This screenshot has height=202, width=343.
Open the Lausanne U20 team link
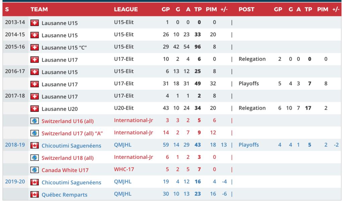[x=60, y=109]
